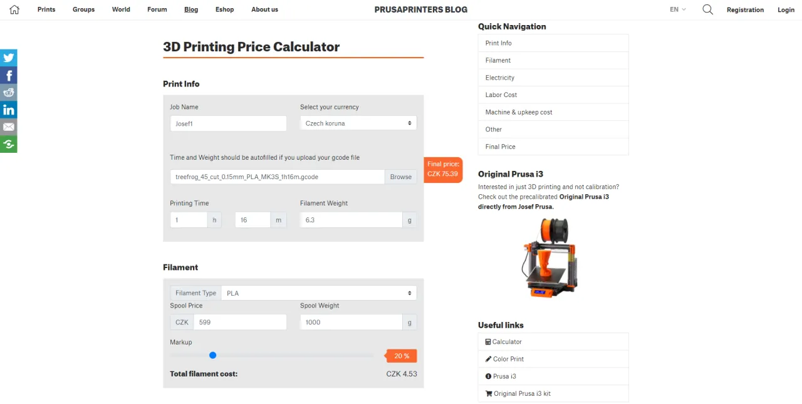The height and width of the screenshot is (404, 802).
Task: Click Browse to upload gcode file
Action: click(x=400, y=177)
